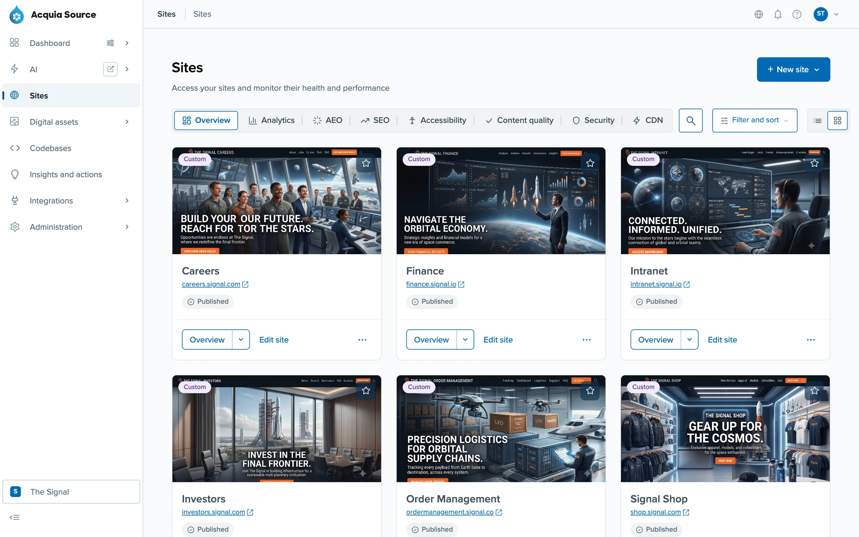Expand the AI submenu chevron
Screen dimensions: 859x537
pyautogui.click(x=127, y=69)
